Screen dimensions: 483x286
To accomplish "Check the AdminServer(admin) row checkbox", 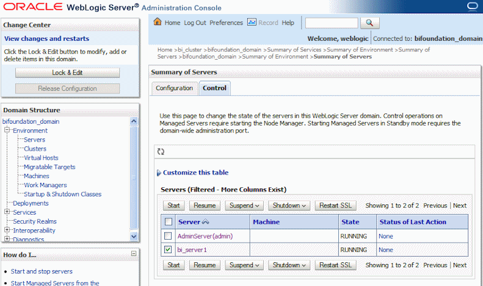I will pyautogui.click(x=168, y=236).
